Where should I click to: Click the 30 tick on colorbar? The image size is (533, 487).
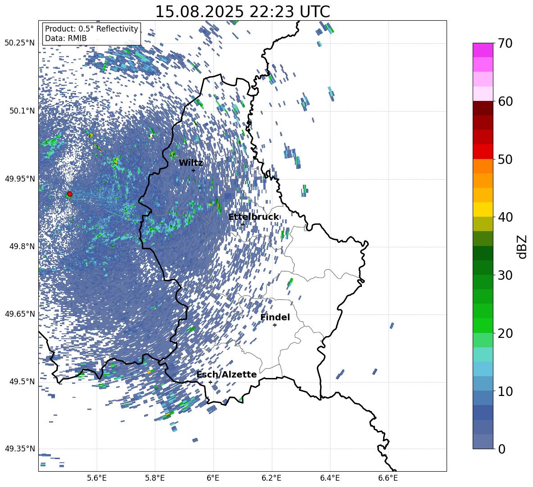tap(505, 275)
